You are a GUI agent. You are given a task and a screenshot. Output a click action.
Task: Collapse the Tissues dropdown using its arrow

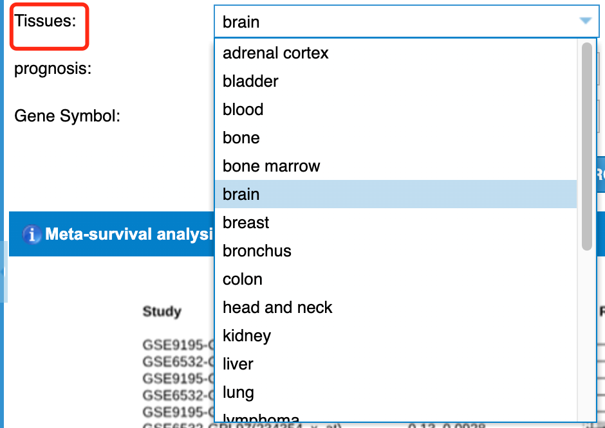click(x=585, y=21)
